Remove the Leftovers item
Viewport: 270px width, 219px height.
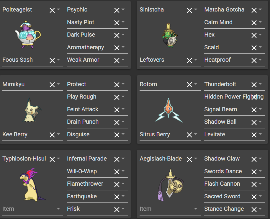[x=189, y=61]
